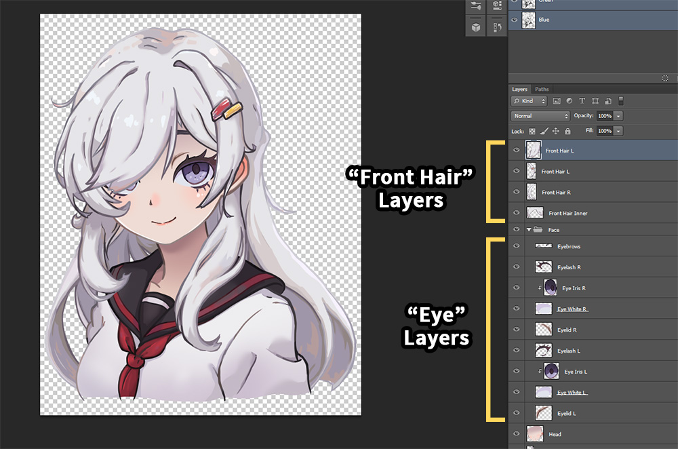
Task: Filter layers by smart objects icon
Action: [608, 101]
